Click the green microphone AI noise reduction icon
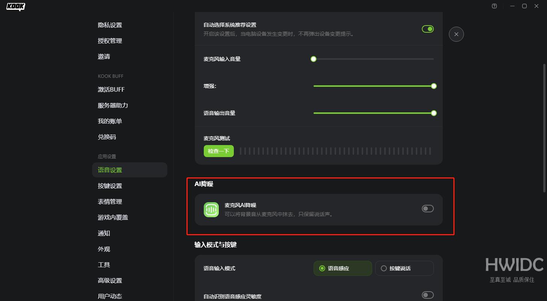 click(x=211, y=210)
